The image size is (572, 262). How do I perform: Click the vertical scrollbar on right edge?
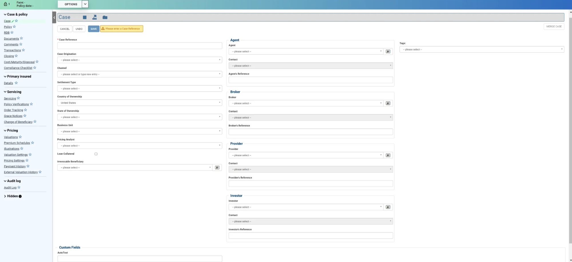point(571,128)
